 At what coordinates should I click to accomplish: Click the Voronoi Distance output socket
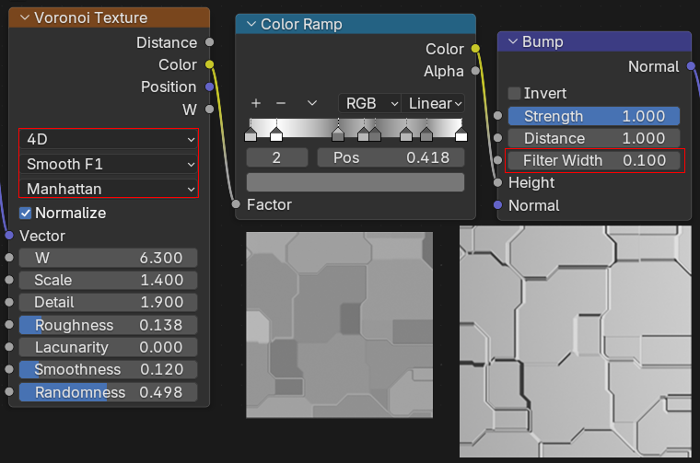tap(210, 42)
